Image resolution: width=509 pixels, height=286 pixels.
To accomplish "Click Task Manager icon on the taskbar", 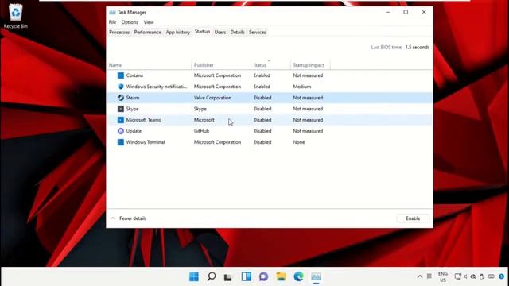I will coord(317,276).
